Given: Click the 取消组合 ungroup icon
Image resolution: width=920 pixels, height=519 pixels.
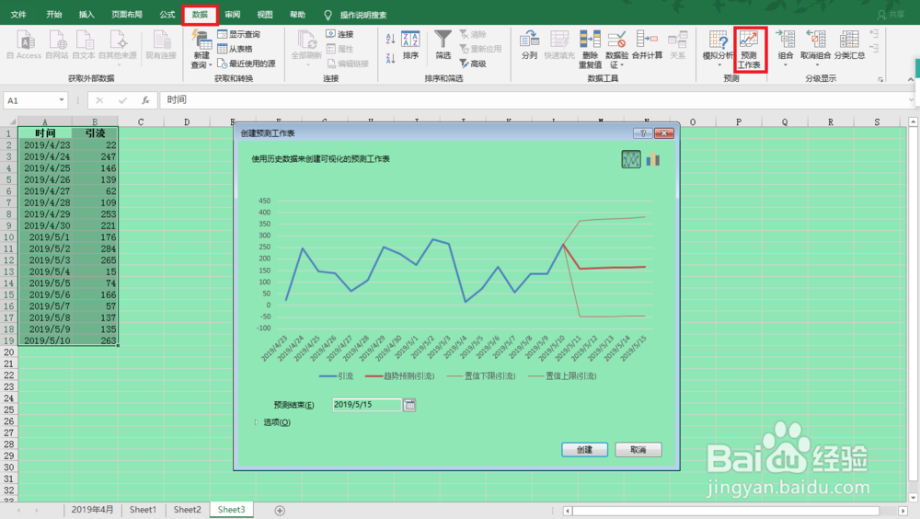Looking at the screenshot, I should click(815, 46).
